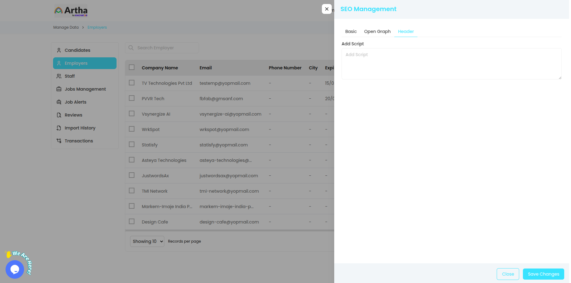The height and width of the screenshot is (283, 571).
Task: Switch to the Basic tab
Action: (x=351, y=31)
